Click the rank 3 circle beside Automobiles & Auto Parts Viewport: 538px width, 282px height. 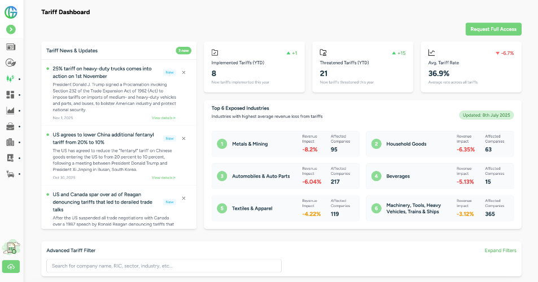[x=222, y=176]
